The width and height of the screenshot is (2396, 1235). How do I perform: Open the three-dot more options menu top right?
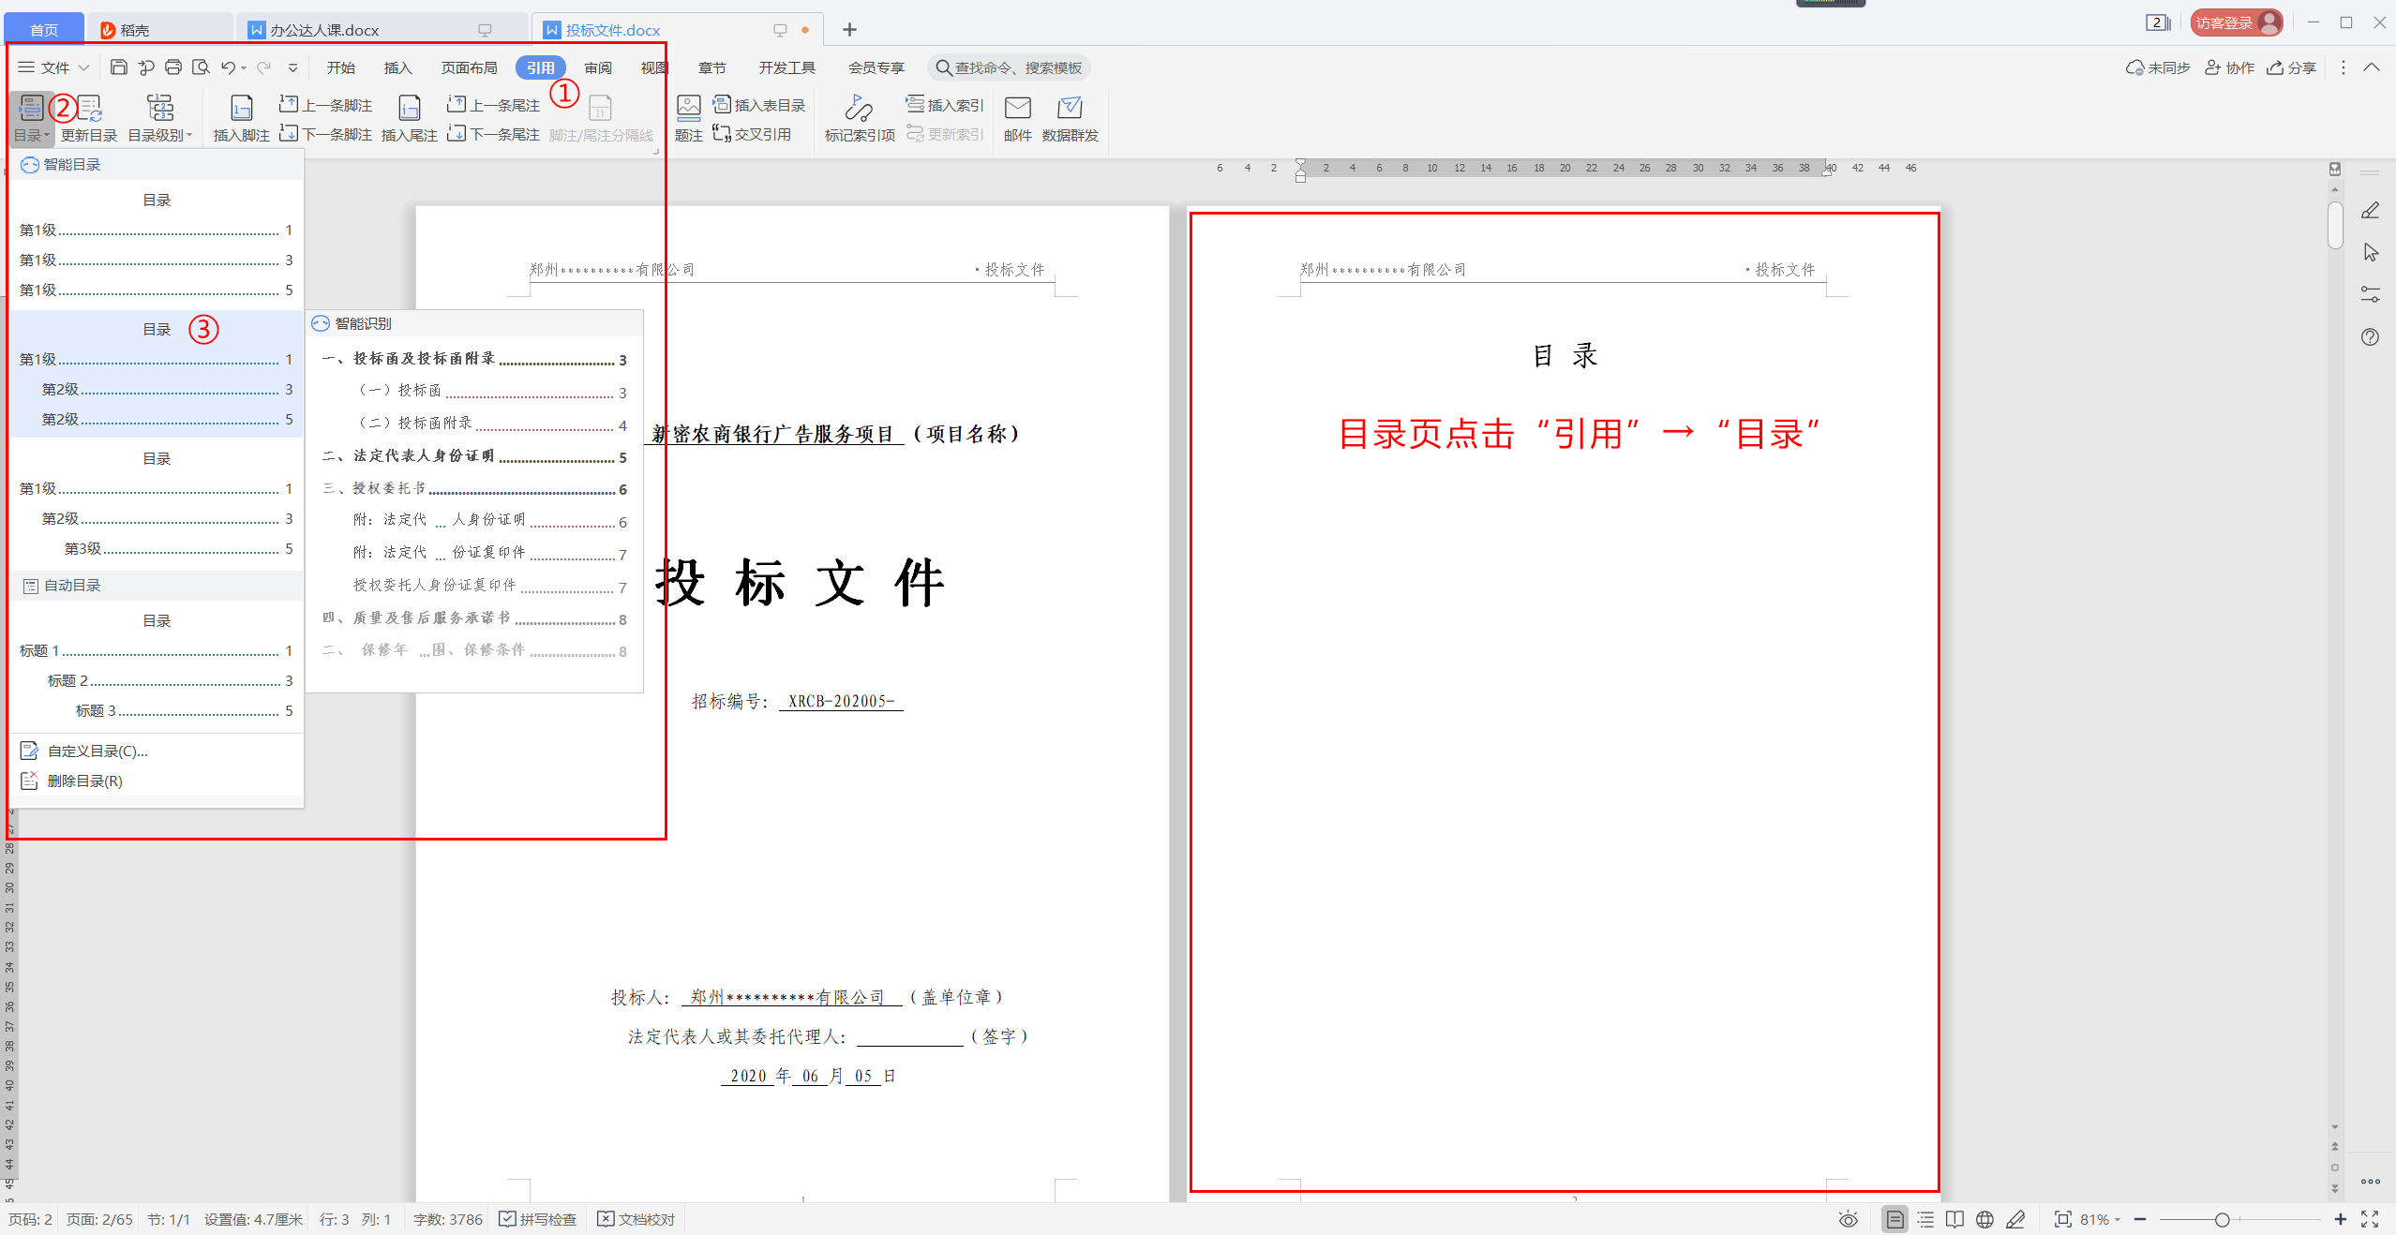click(x=2344, y=67)
